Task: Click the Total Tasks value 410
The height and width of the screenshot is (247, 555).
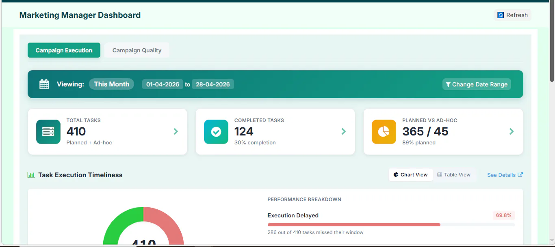Action: pyautogui.click(x=76, y=131)
